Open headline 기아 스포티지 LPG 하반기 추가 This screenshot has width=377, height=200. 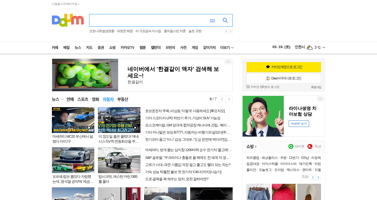pyautogui.click(x=183, y=118)
